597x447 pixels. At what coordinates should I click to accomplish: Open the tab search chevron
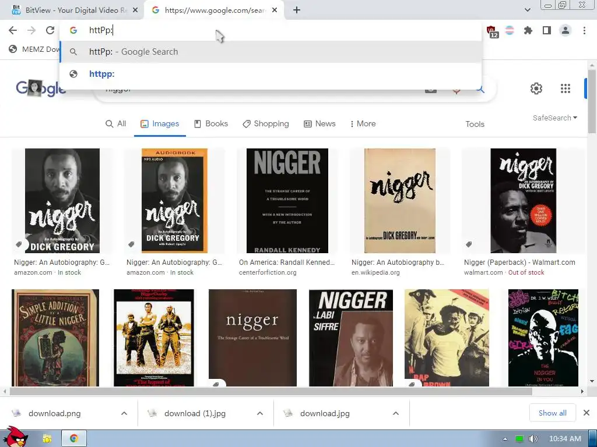click(x=527, y=10)
